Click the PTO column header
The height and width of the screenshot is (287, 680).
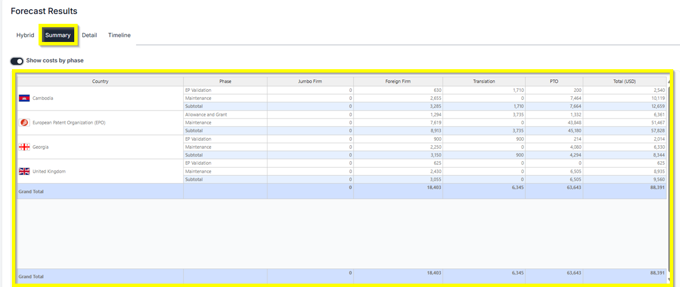554,82
